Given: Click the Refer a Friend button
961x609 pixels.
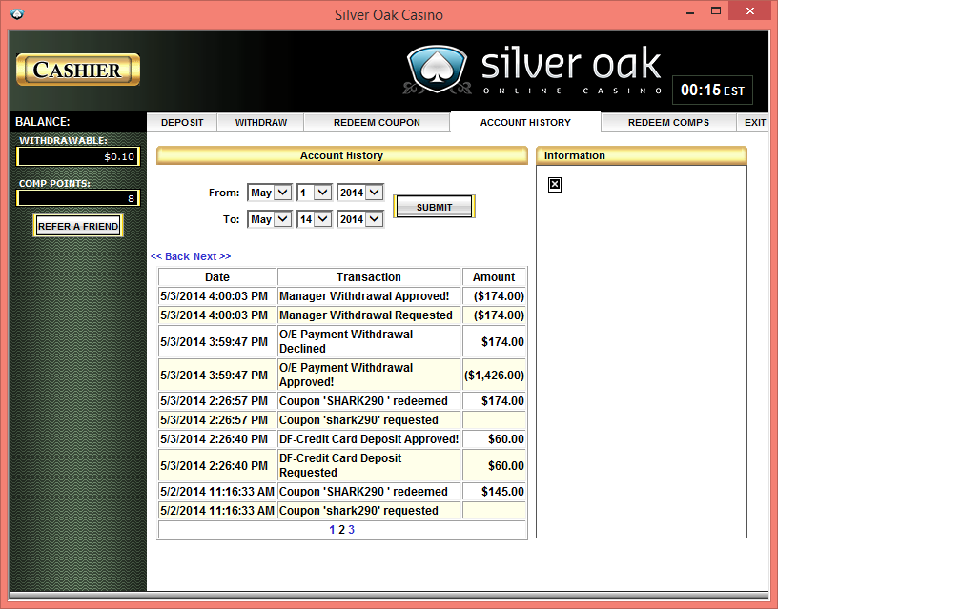Looking at the screenshot, I should 78,226.
